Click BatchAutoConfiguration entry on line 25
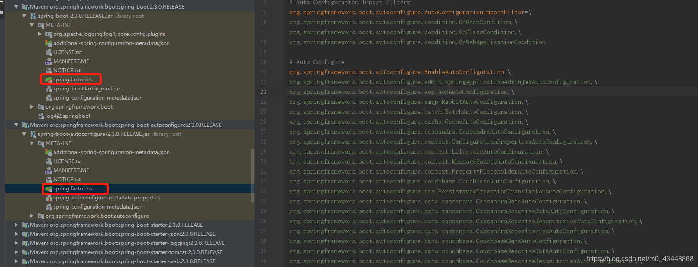This screenshot has width=698, height=267. pos(483,112)
